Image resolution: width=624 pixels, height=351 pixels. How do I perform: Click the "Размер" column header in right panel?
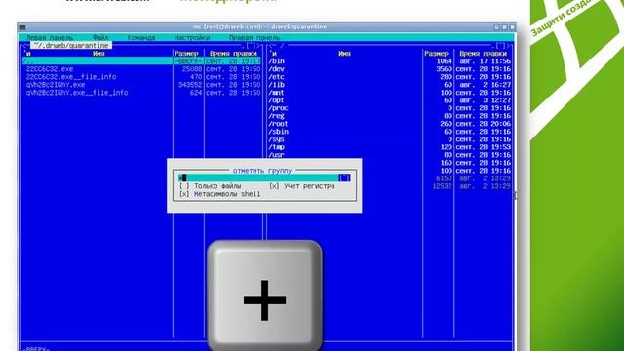click(436, 54)
